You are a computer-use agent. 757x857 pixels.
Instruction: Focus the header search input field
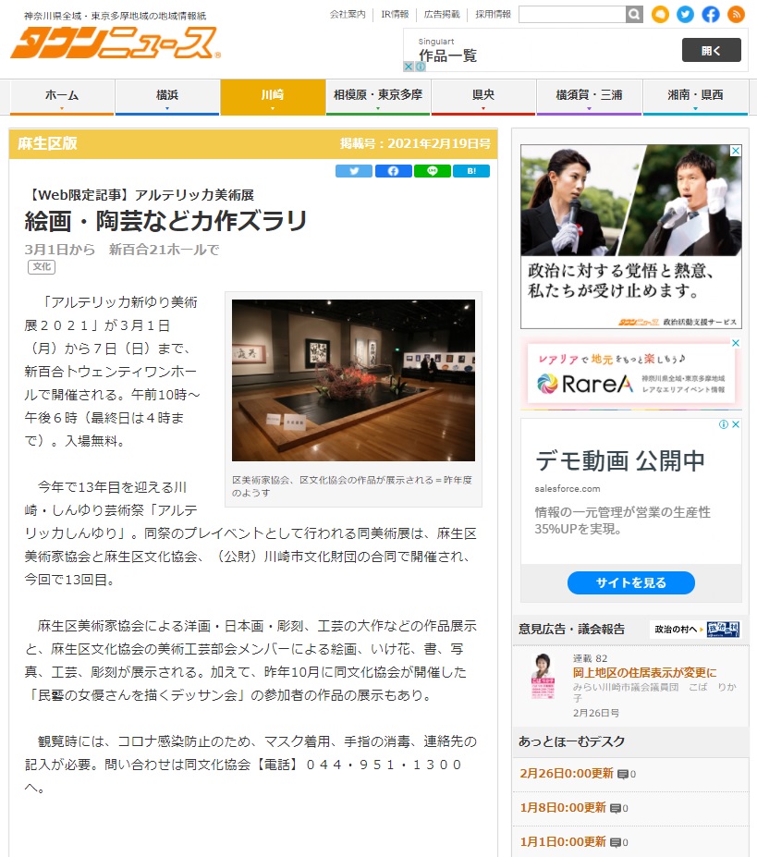(x=571, y=15)
